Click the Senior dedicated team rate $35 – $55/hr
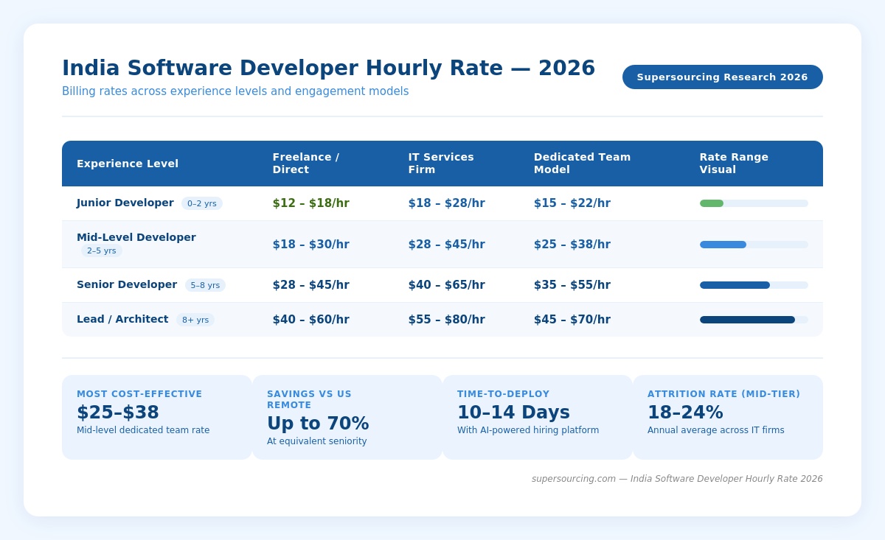Screen dimensions: 885x540 [x=572, y=285]
